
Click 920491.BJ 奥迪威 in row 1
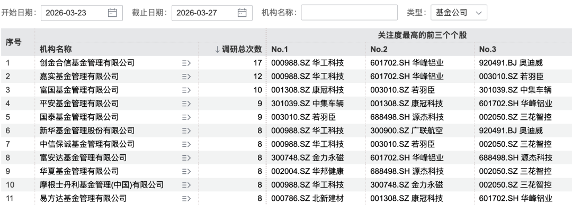511,63
